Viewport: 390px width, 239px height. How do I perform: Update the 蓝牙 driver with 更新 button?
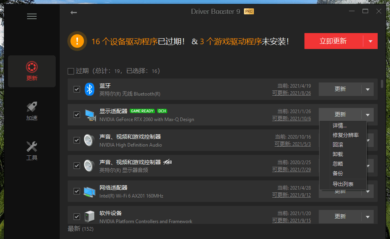[340, 89]
